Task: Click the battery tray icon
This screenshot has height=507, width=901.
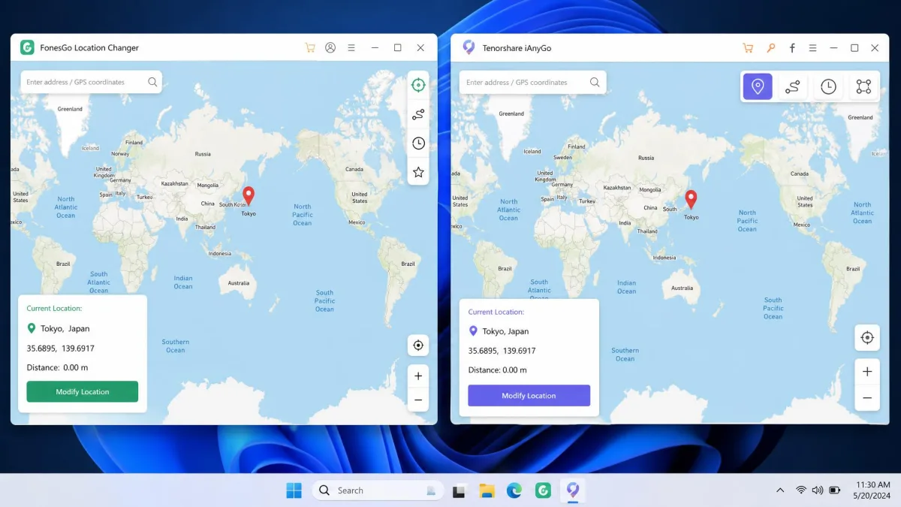Action: (x=835, y=490)
